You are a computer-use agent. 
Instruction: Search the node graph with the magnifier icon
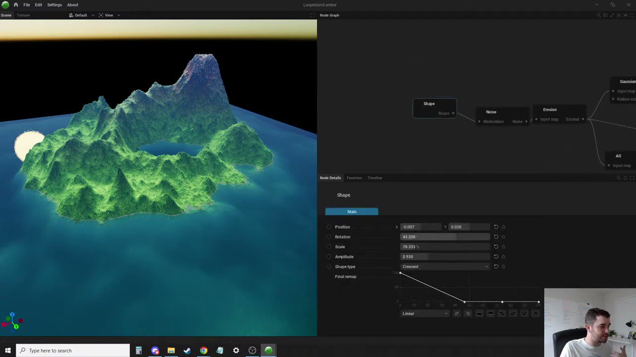(599, 15)
